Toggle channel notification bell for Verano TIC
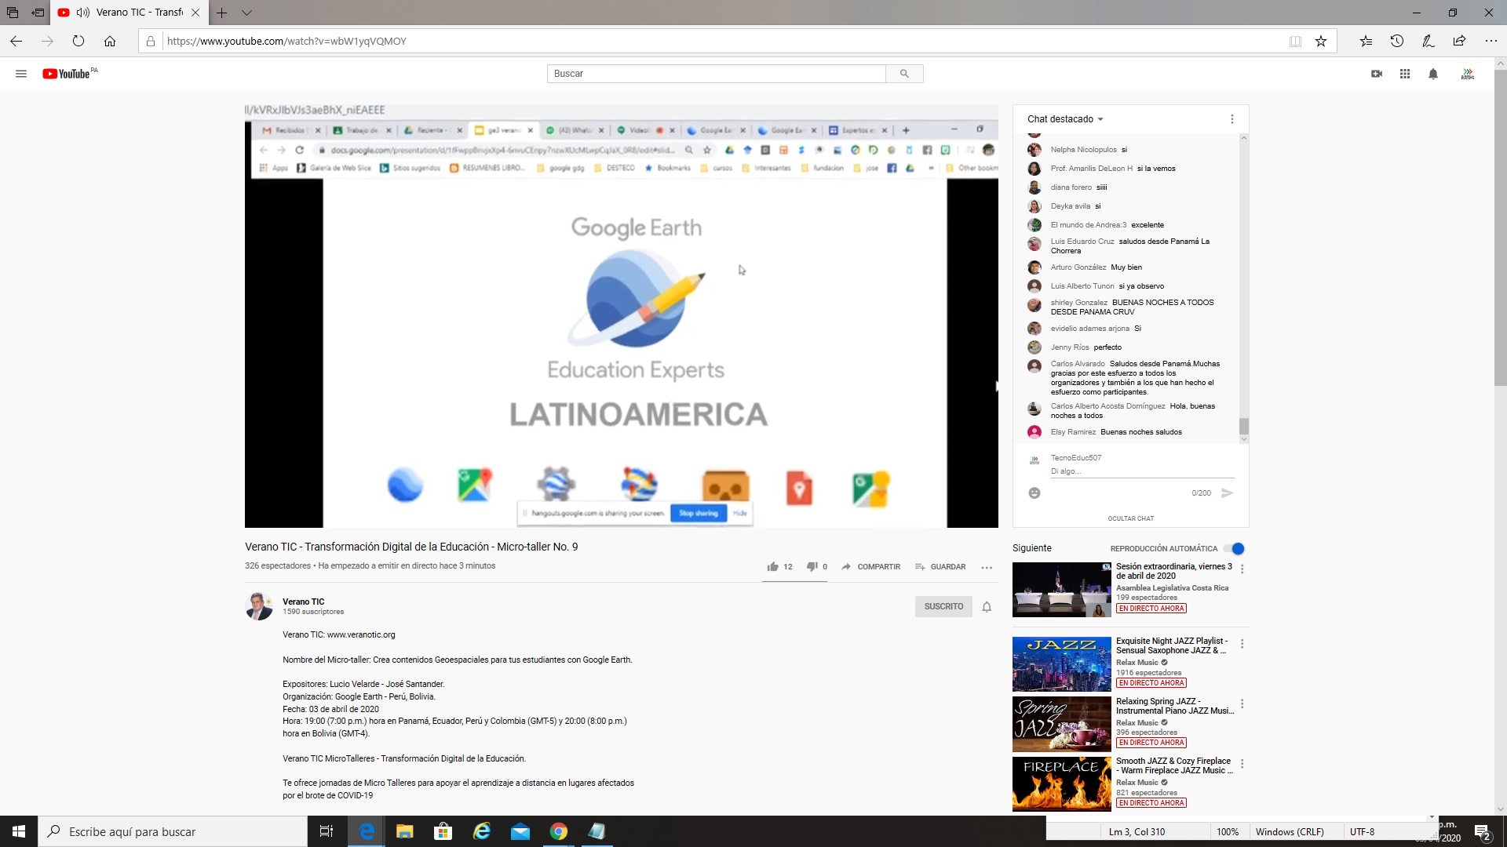Image resolution: width=1507 pixels, height=847 pixels. pos(987,606)
